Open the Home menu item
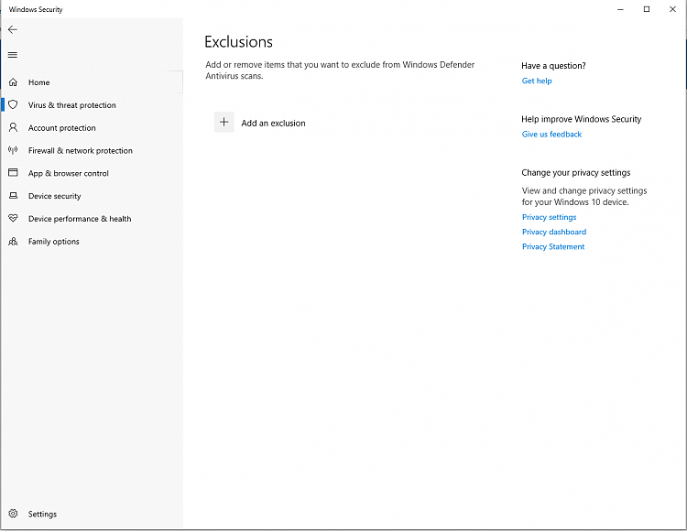The width and height of the screenshot is (687, 531). pos(39,82)
